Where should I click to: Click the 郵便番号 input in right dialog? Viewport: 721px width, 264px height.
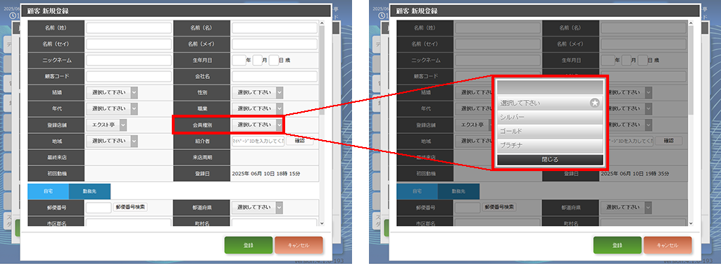coord(468,208)
